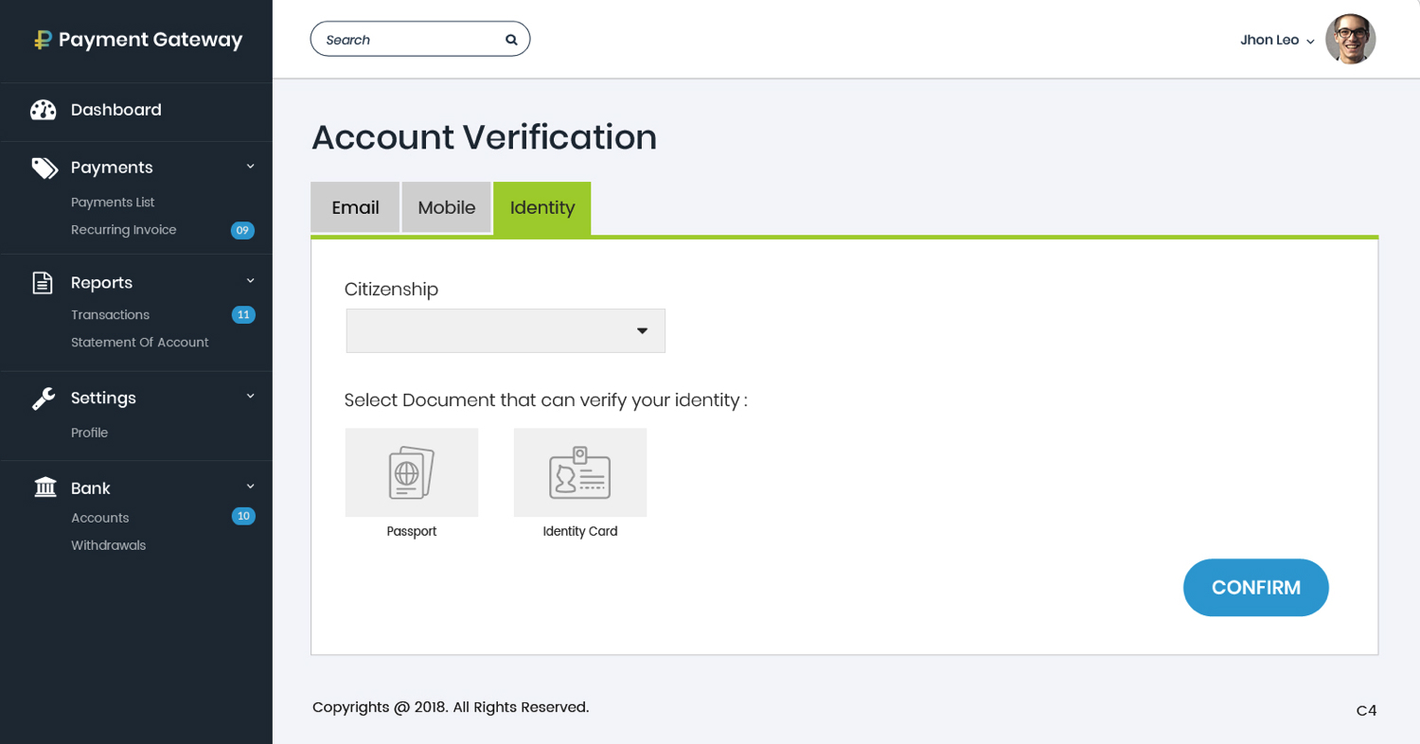Click the search magnifier icon
Screen dimensions: 1420x744
click(x=511, y=40)
